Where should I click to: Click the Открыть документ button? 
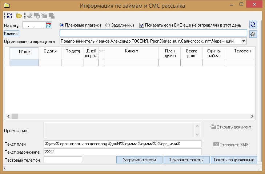point(231,127)
